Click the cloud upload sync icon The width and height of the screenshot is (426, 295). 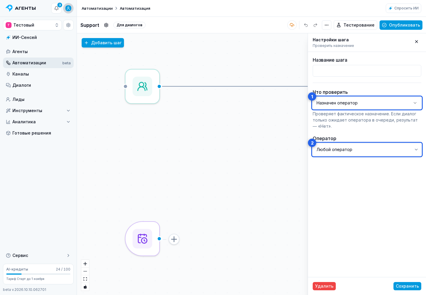point(292,25)
